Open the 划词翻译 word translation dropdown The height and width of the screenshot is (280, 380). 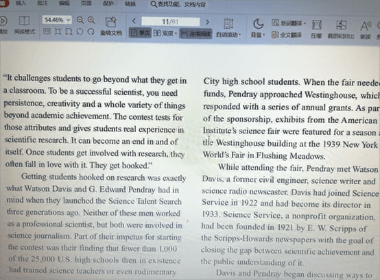(x=288, y=23)
